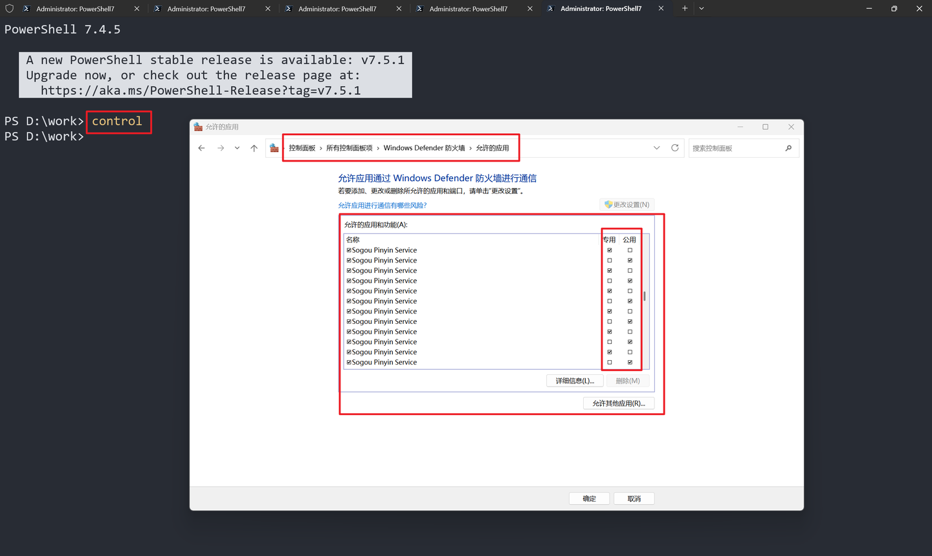This screenshot has width=932, height=556.
Task: Close the first PowerShell7 tab
Action: pyautogui.click(x=137, y=8)
